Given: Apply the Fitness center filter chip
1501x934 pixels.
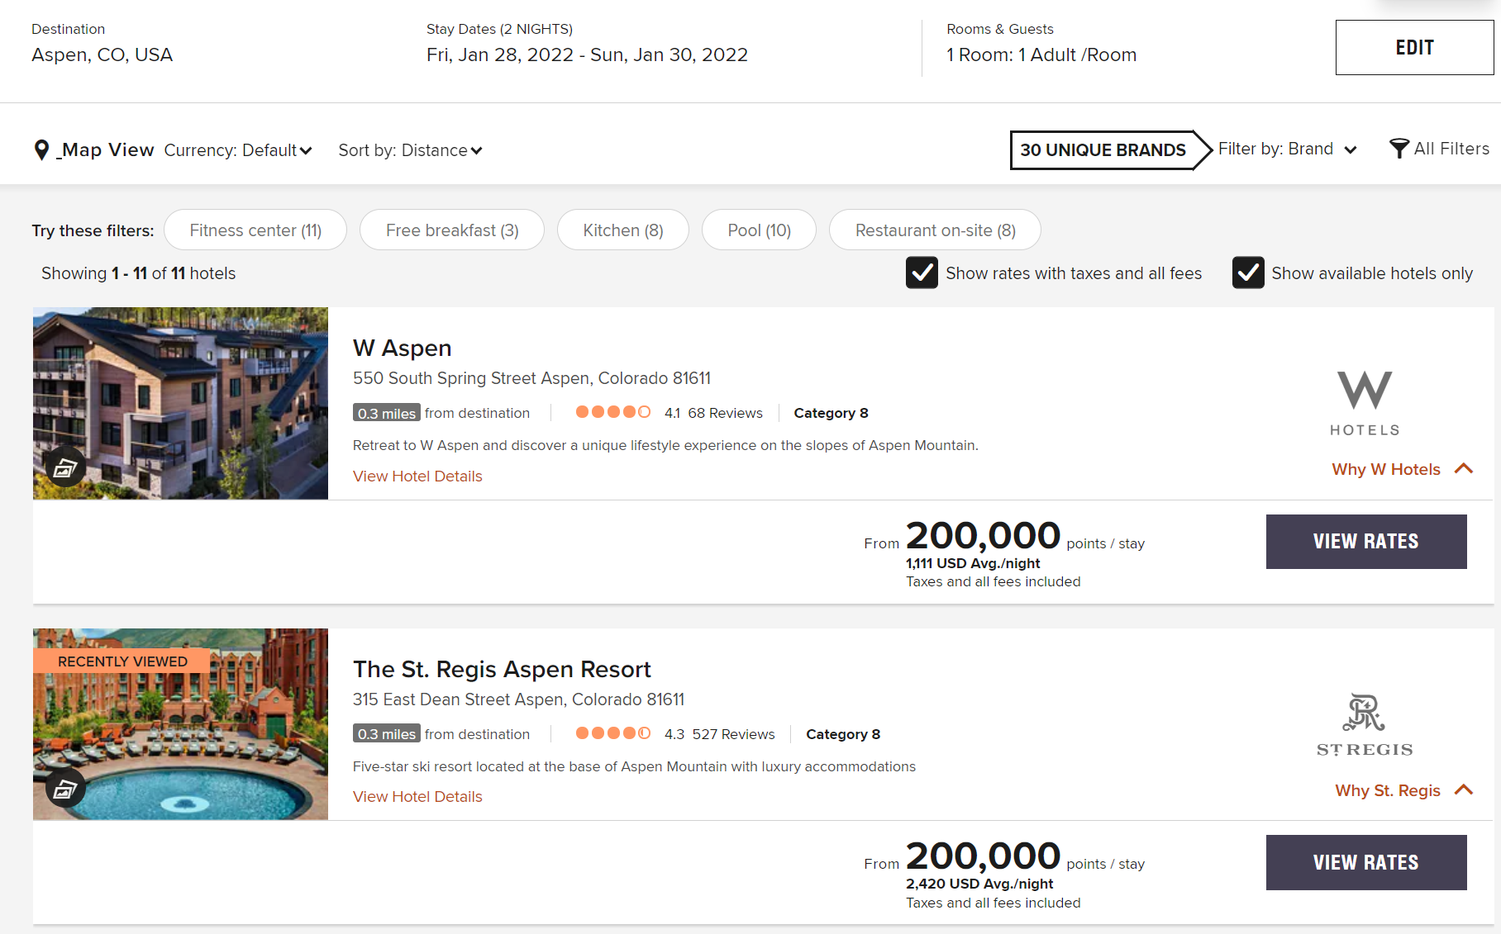Looking at the screenshot, I should click(x=255, y=230).
